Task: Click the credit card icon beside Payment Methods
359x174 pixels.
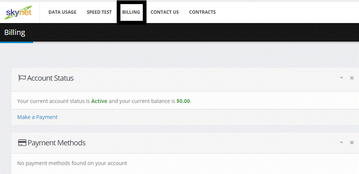Action: click(x=22, y=143)
